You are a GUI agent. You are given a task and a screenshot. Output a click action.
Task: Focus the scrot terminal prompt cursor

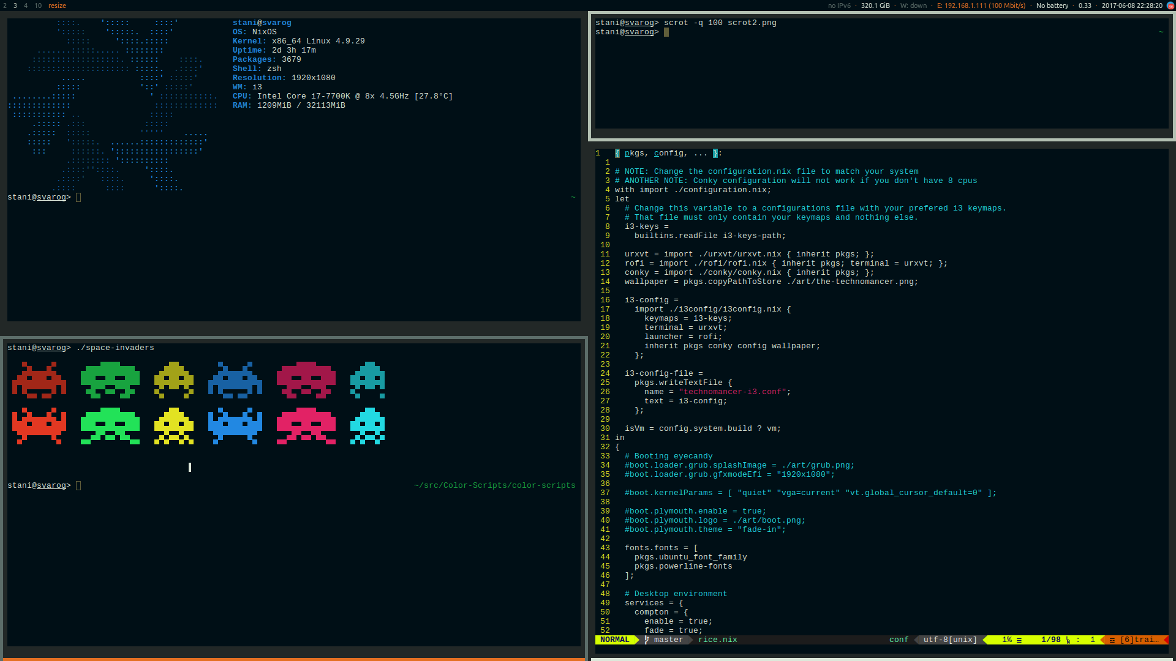666,32
